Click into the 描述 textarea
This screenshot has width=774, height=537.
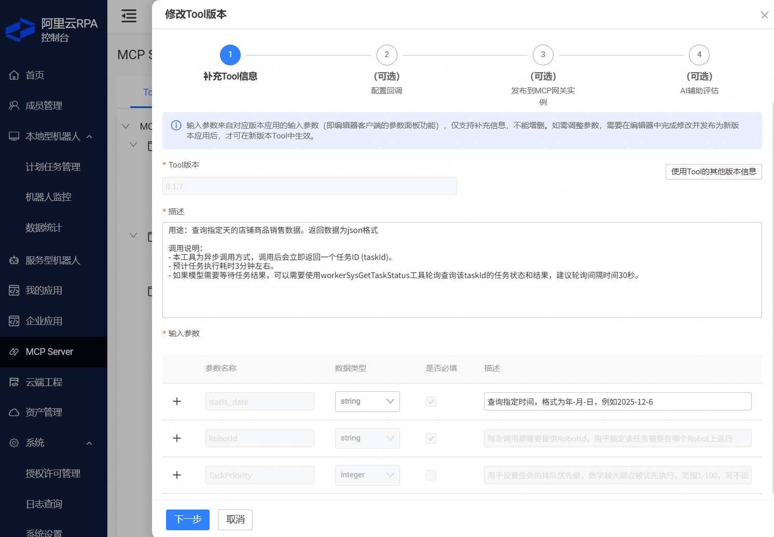tap(462, 270)
